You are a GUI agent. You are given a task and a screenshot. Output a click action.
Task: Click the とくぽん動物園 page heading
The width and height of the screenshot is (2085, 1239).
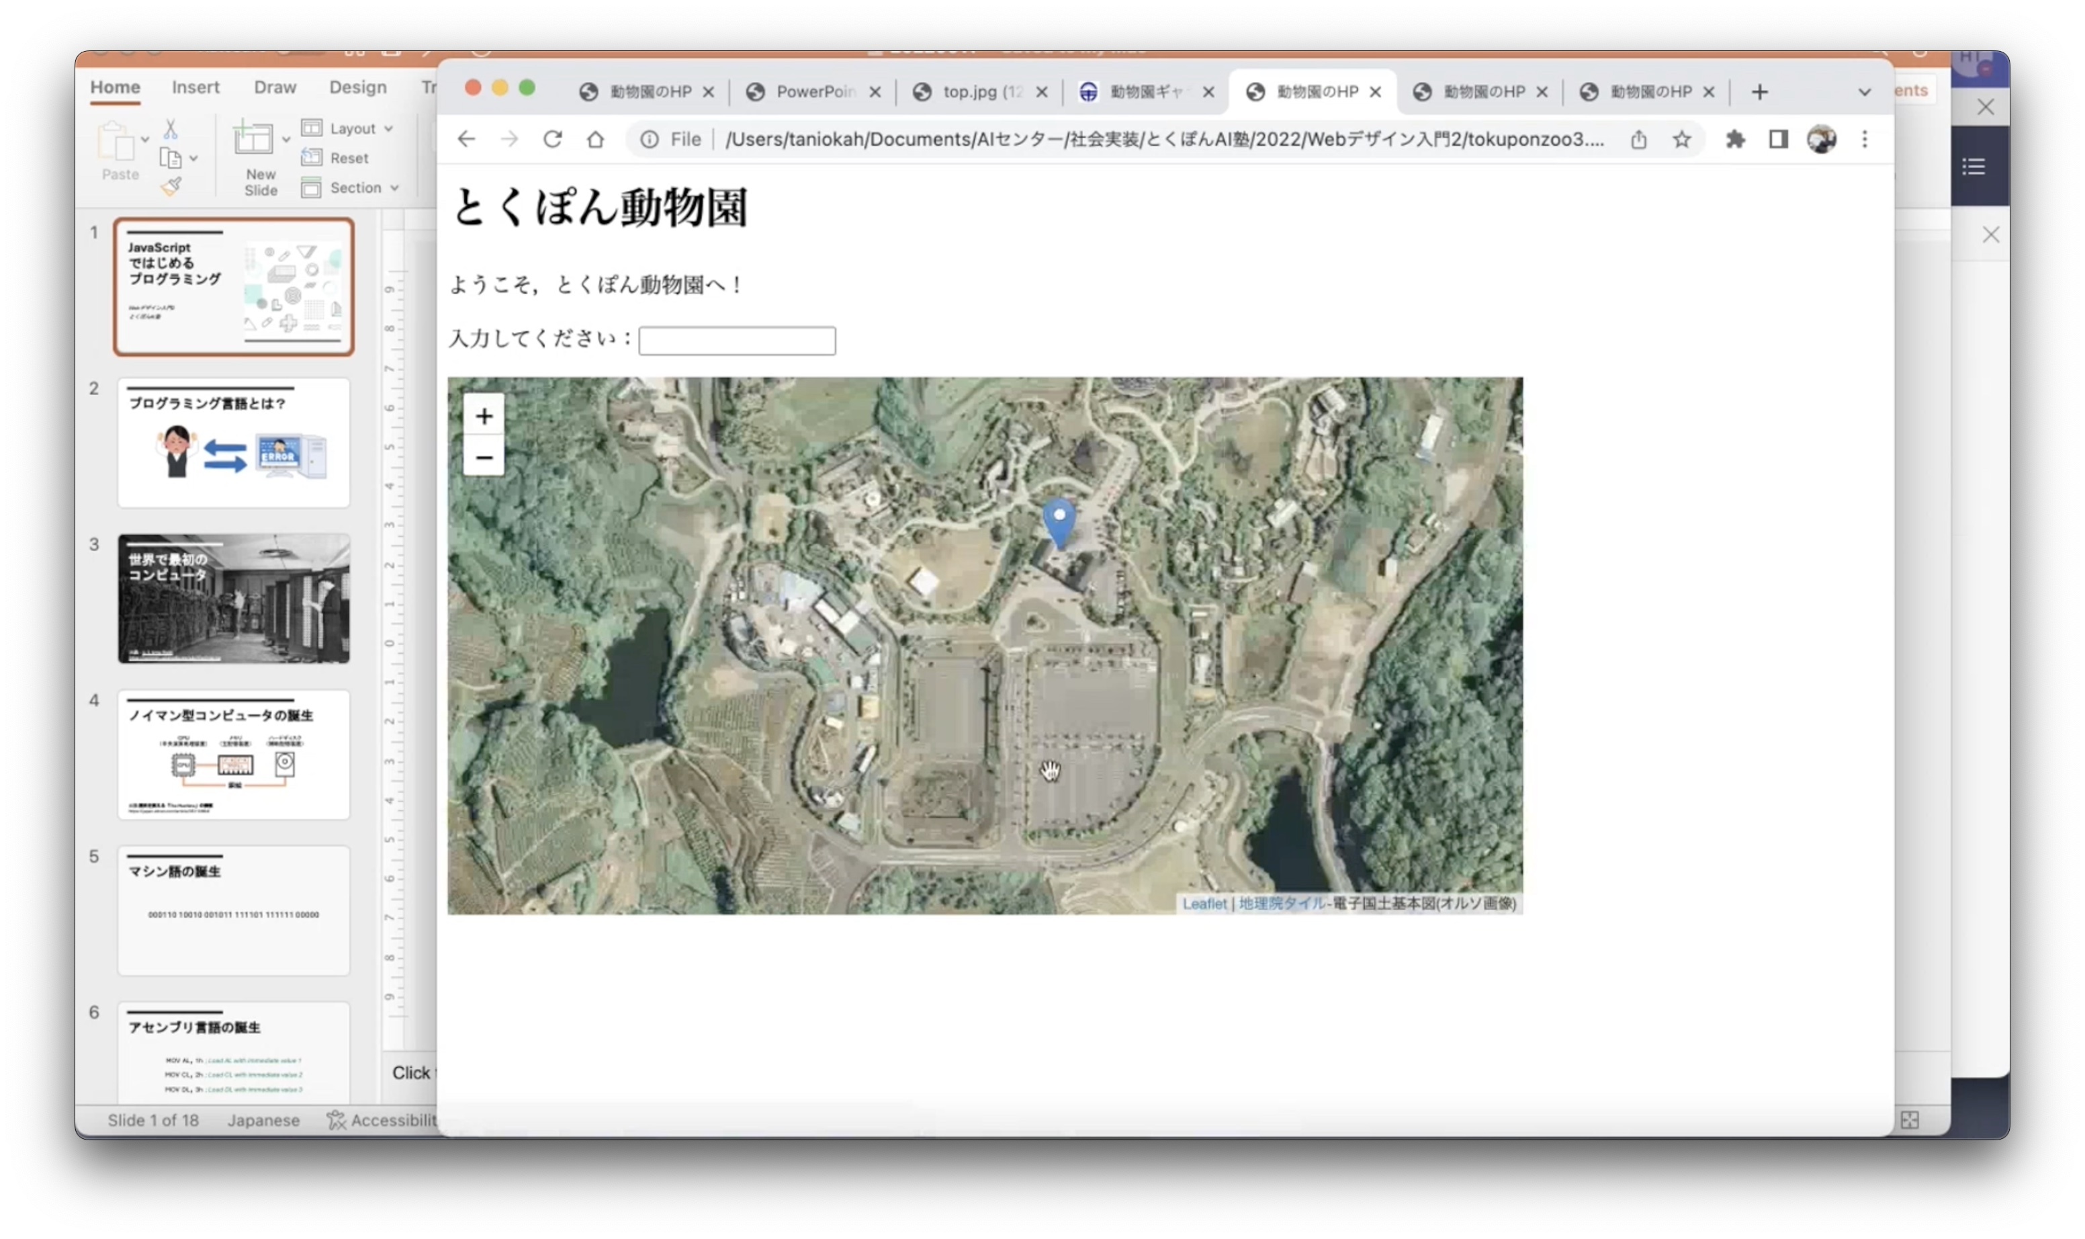pos(598,207)
